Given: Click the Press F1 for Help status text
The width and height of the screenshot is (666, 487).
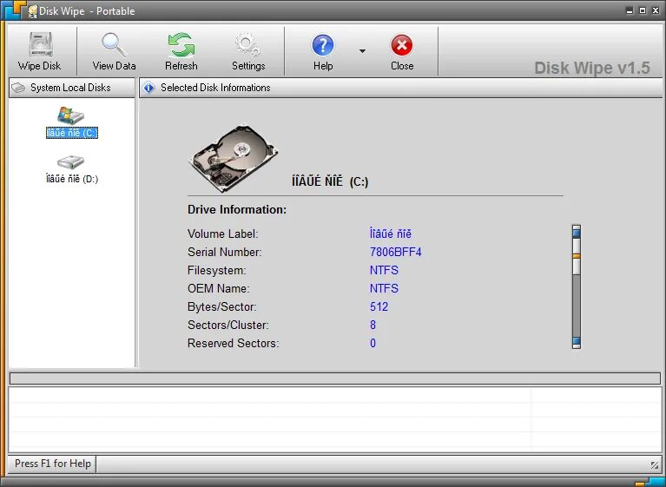Looking at the screenshot, I should pos(53,464).
